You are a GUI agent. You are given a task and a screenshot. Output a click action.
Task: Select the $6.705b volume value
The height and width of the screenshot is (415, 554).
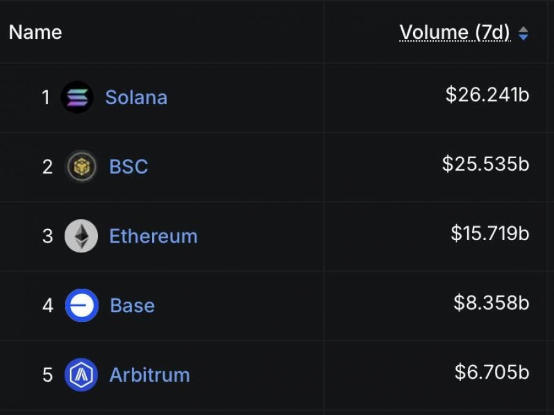tap(492, 373)
